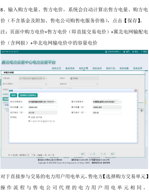149x195 pixels.
Task: Click the logout (退出) icon in the top bar
Action: click(x=133, y=52)
